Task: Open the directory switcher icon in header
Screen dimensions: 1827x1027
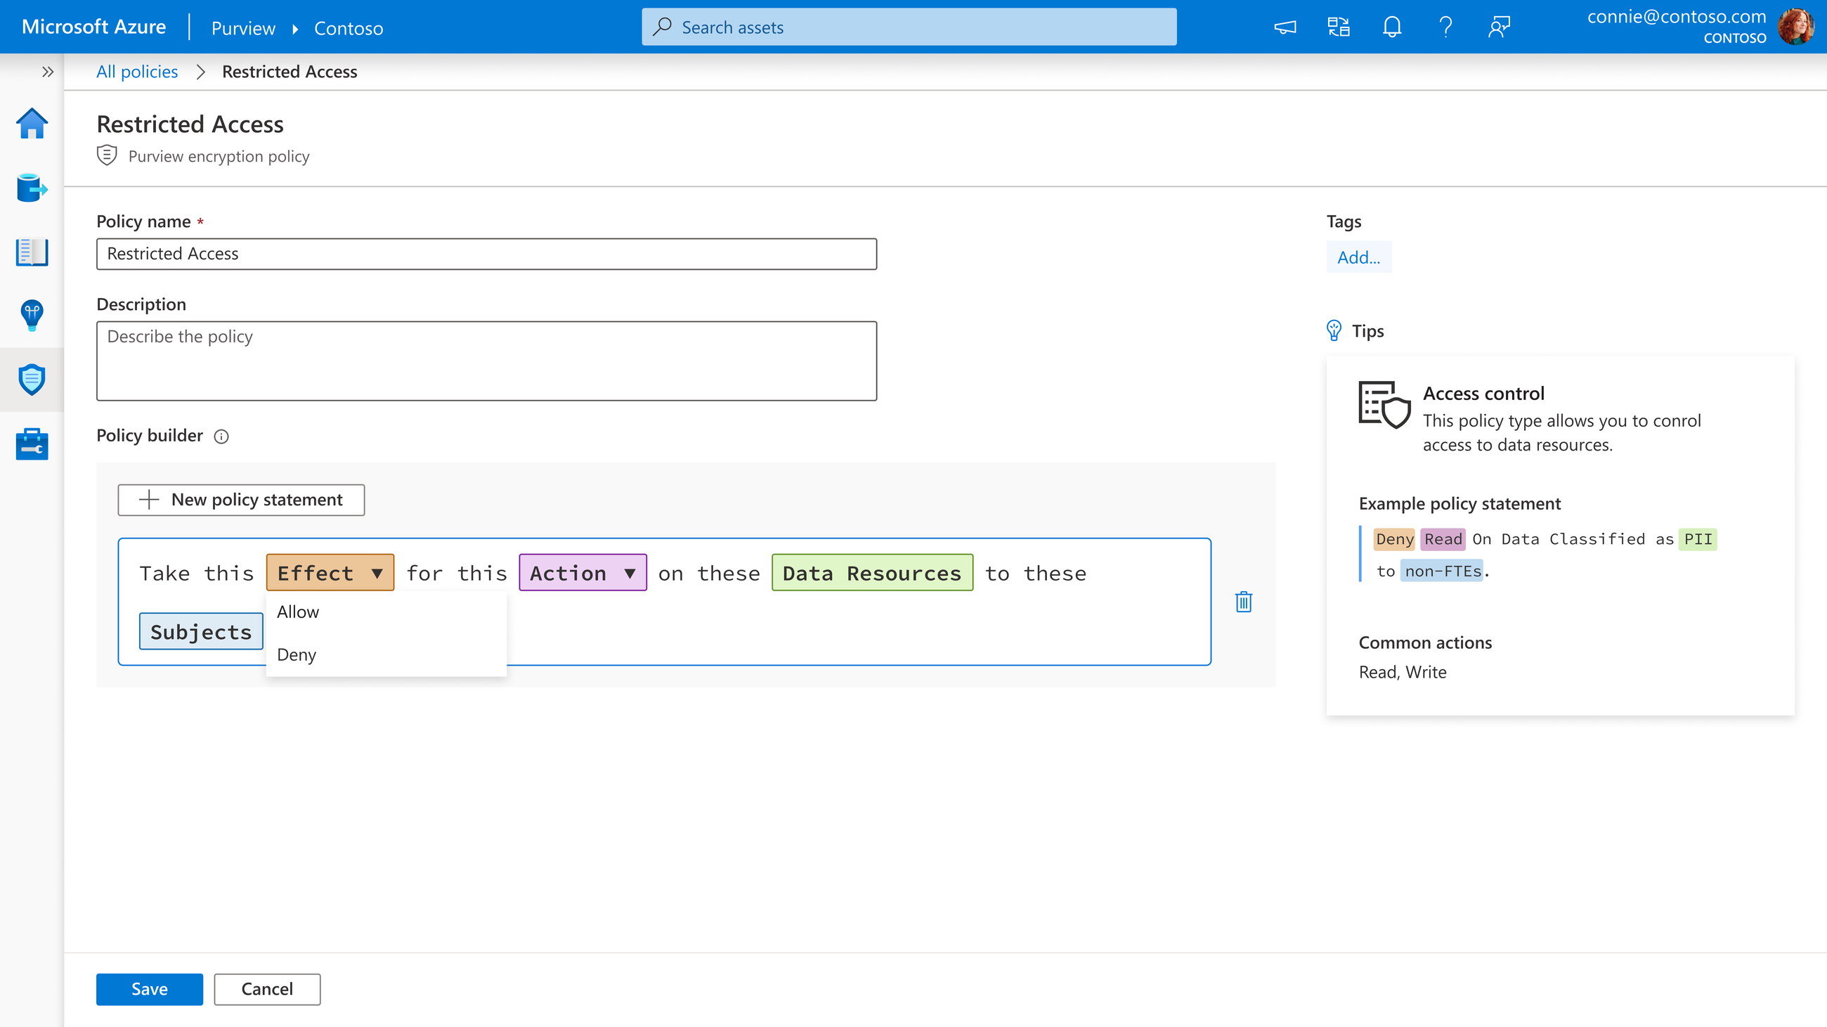Action: coord(1339,27)
